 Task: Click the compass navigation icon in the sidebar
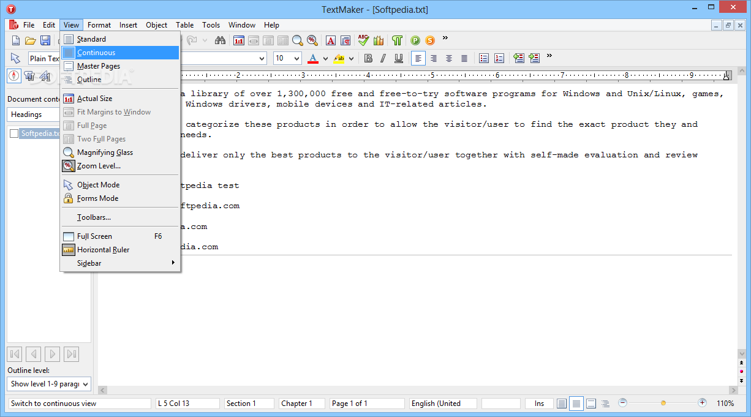(14, 76)
